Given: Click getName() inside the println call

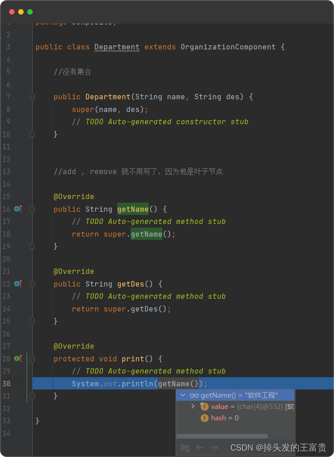Looking at the screenshot, I should click(x=178, y=384).
